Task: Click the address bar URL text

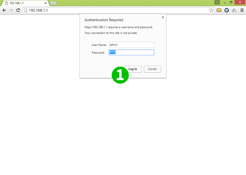Action: point(38,10)
